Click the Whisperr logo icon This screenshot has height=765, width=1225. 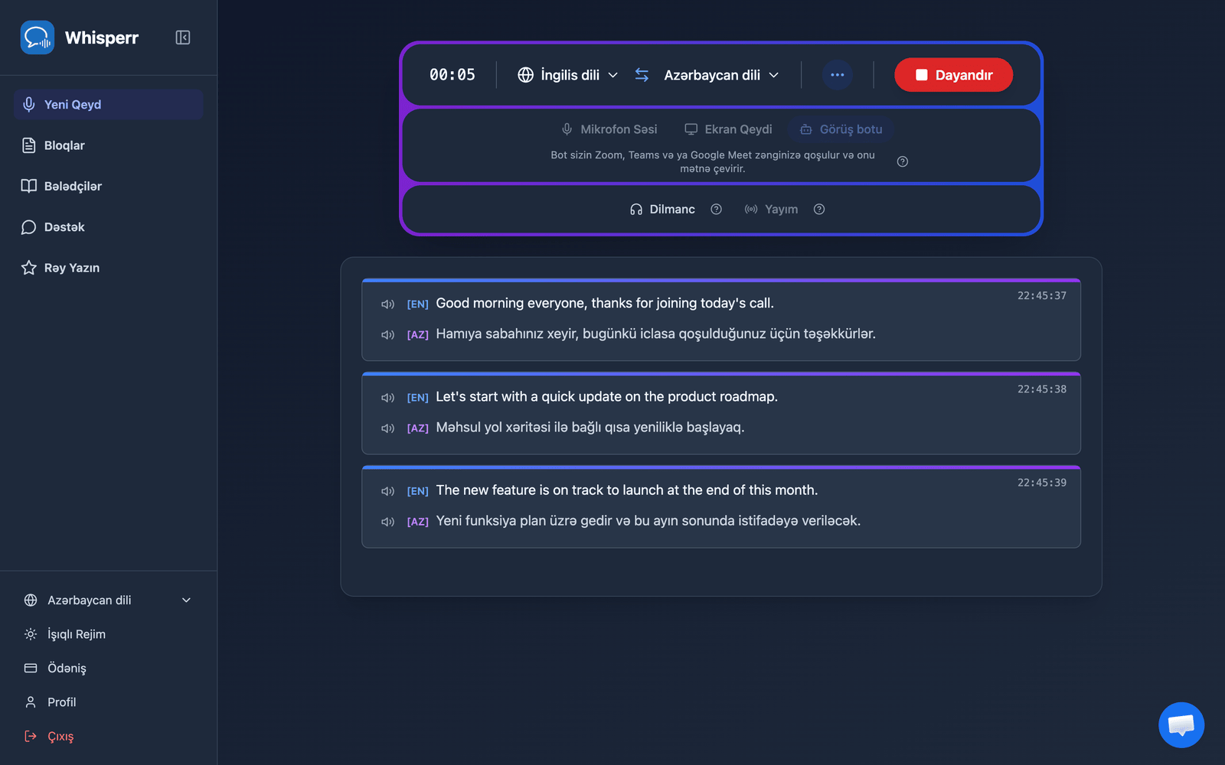(x=37, y=37)
